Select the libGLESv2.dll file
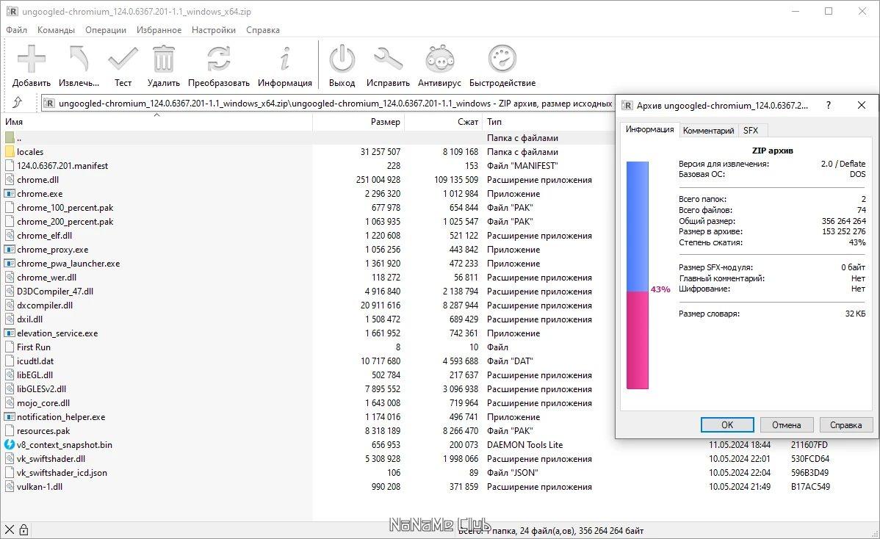Image resolution: width=880 pixels, height=539 pixels. point(42,388)
